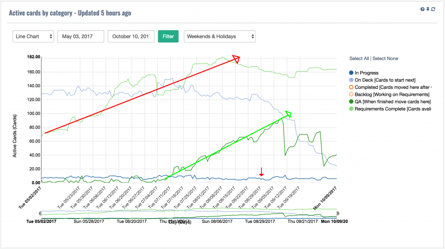Click the 100.00 y-axis value

pyautogui.click(x=33, y=114)
